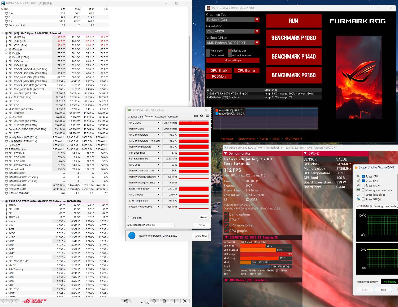The height and width of the screenshot is (307, 398).
Task: Click HWiNFO collapse-left arrow button in bottom toolbar
Action: pos(3,301)
